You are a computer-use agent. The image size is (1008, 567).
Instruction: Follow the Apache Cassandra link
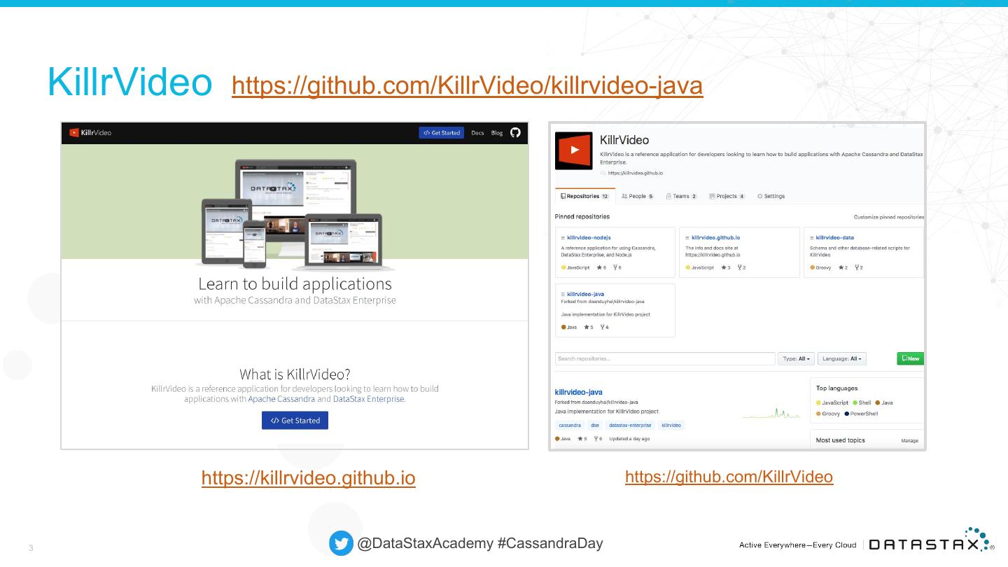coord(281,399)
